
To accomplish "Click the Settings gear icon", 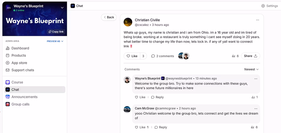I will click(x=263, y=6).
